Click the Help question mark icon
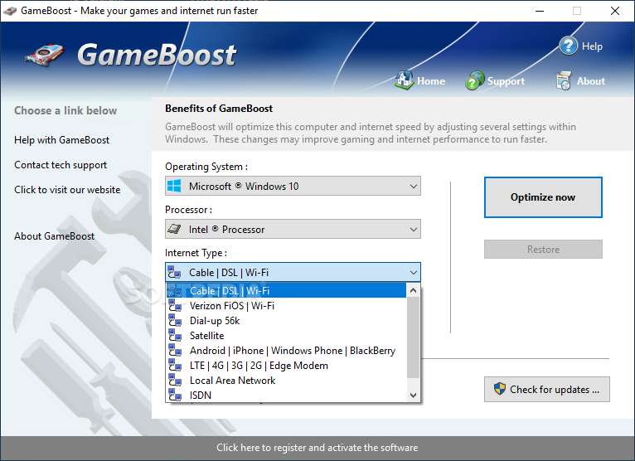635x461 pixels. (x=568, y=46)
